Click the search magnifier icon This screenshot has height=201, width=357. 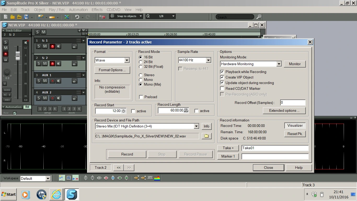click(259, 17)
